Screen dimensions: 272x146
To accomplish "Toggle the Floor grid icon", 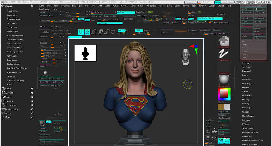I will point(214,131).
